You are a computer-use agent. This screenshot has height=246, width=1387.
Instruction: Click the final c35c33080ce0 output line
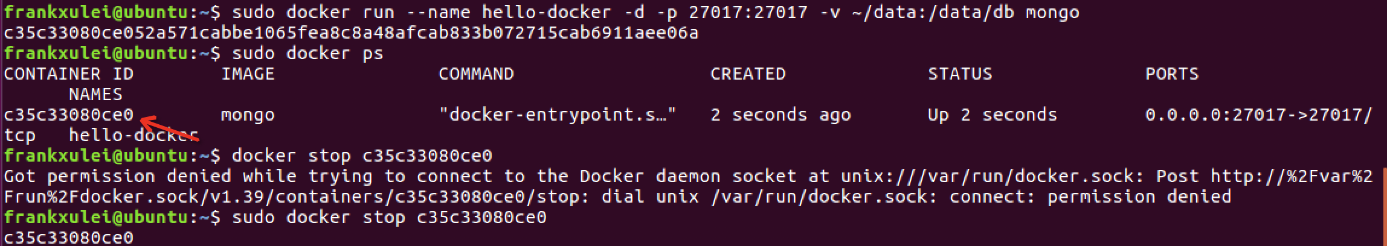[x=68, y=238]
